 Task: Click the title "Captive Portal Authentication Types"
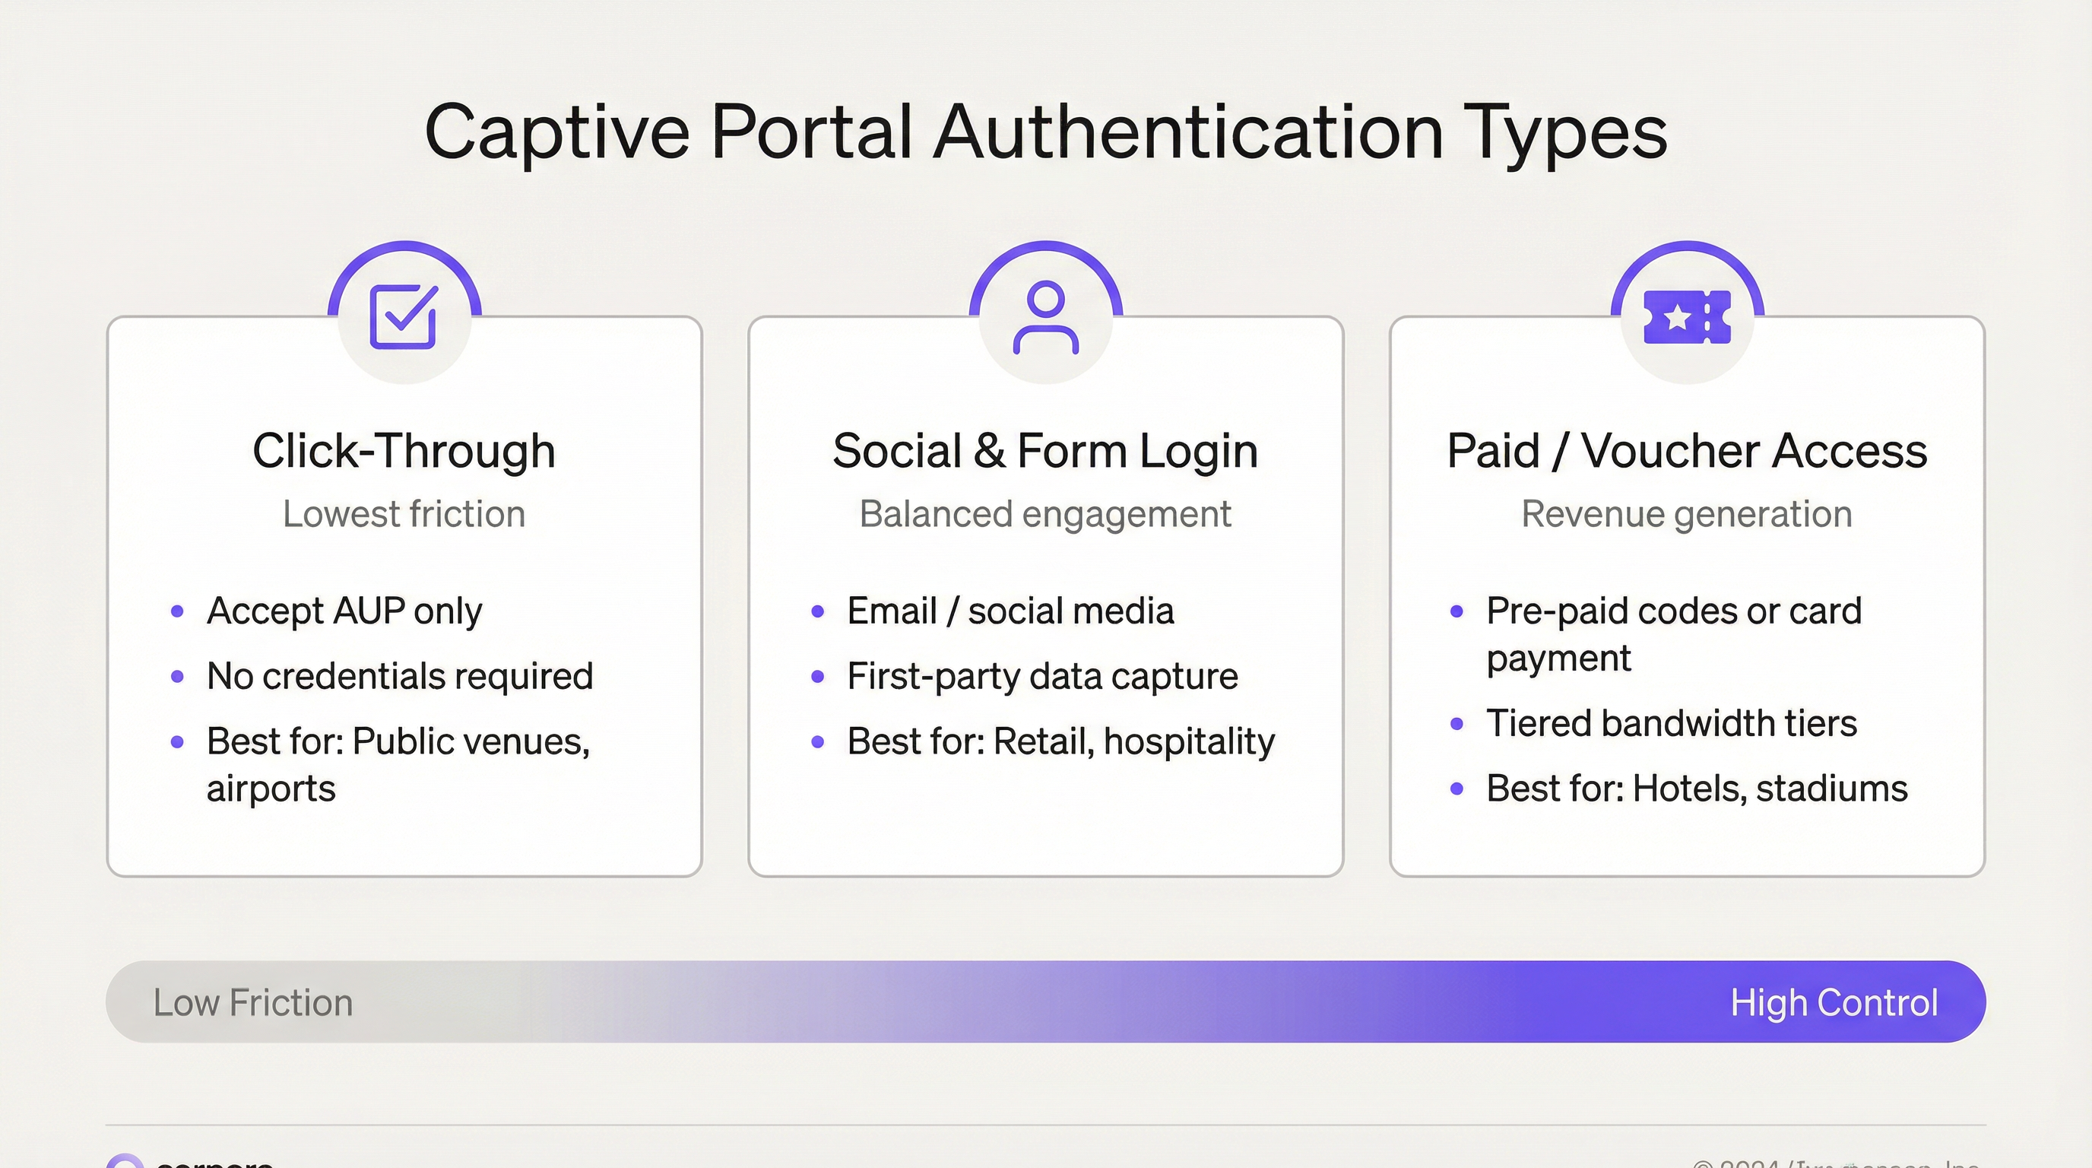tap(1046, 130)
